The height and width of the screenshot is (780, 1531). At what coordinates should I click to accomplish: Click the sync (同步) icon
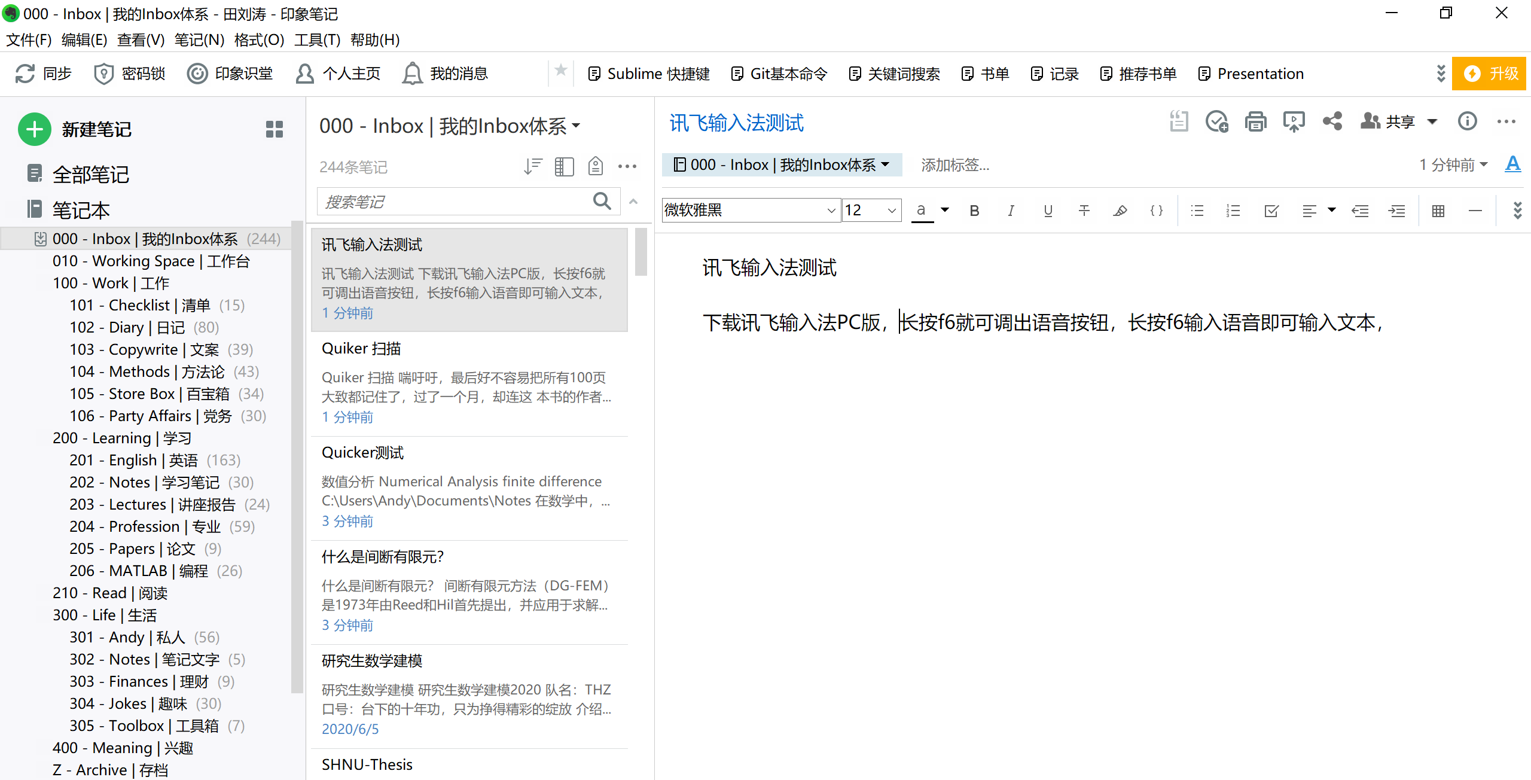(25, 74)
